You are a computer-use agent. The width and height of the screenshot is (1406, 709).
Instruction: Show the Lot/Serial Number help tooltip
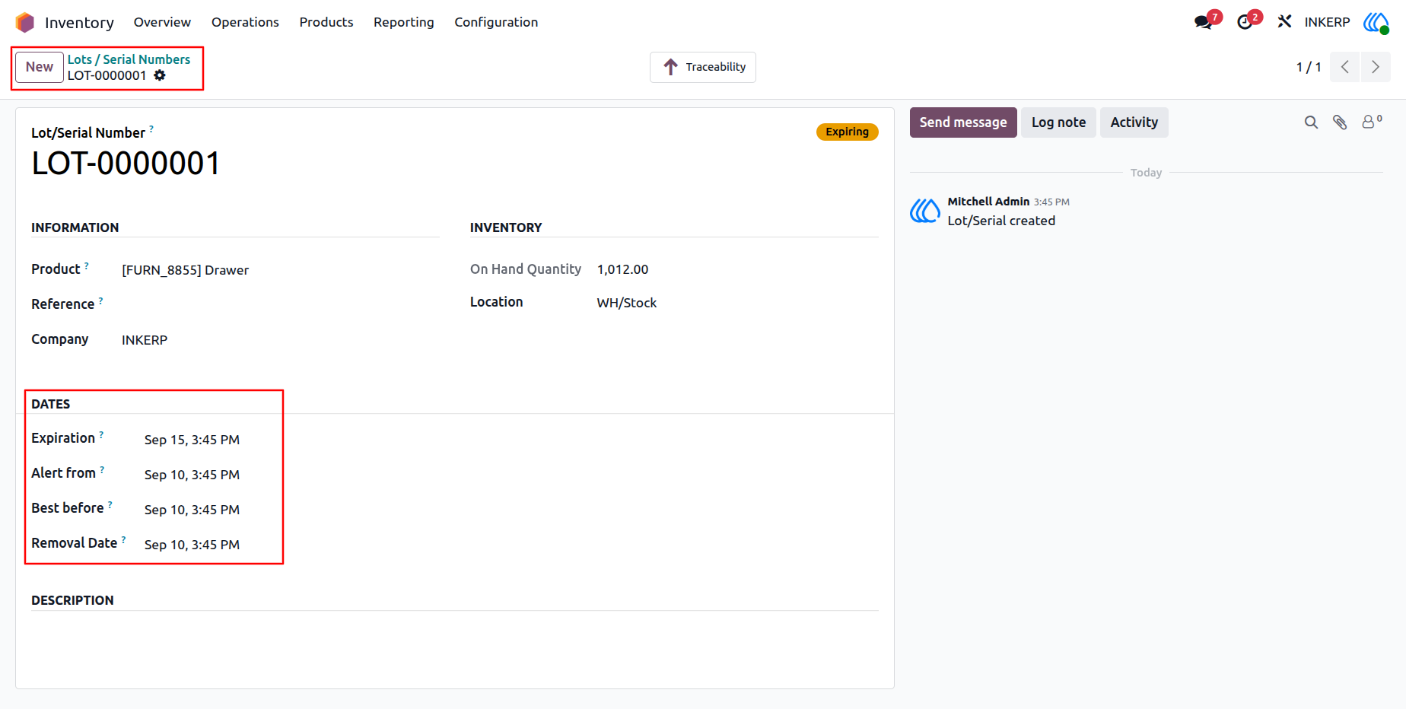coord(151,129)
